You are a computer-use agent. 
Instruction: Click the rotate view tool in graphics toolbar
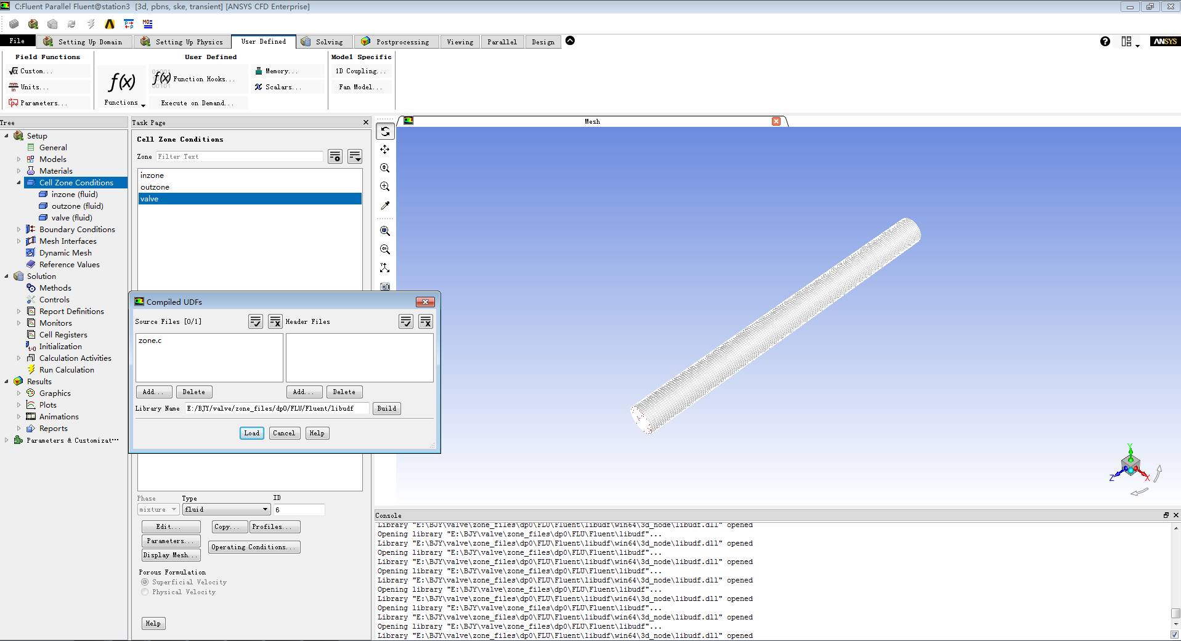[x=385, y=132]
